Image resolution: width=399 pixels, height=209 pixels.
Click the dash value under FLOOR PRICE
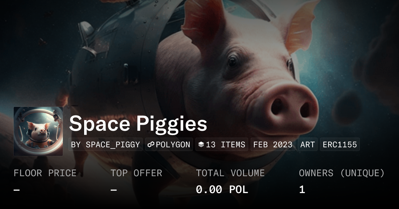pos(17,190)
